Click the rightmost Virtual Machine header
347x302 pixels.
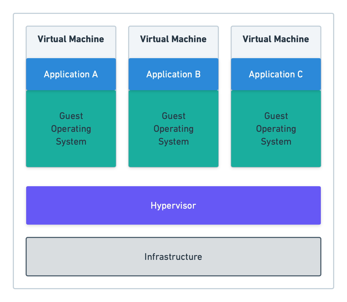(276, 39)
